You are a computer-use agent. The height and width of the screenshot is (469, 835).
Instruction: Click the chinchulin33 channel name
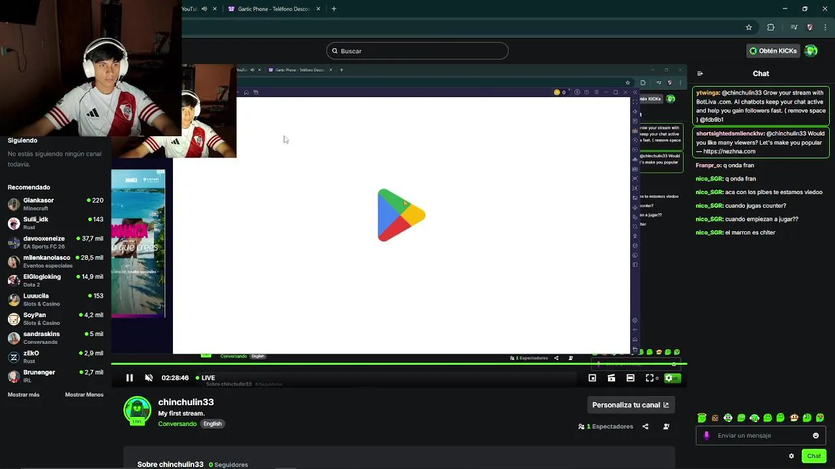pos(186,402)
